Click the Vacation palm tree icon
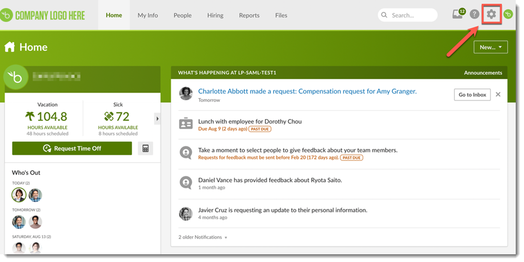The image size is (524, 262). coord(29,116)
